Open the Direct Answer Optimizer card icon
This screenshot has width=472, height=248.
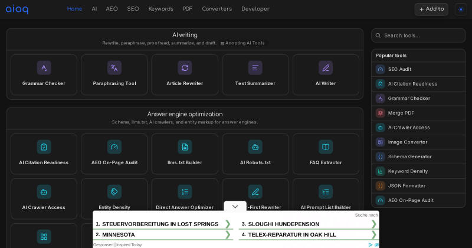[x=185, y=192]
